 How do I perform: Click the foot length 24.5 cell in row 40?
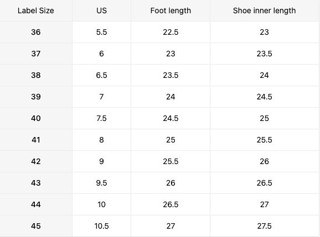(x=171, y=118)
